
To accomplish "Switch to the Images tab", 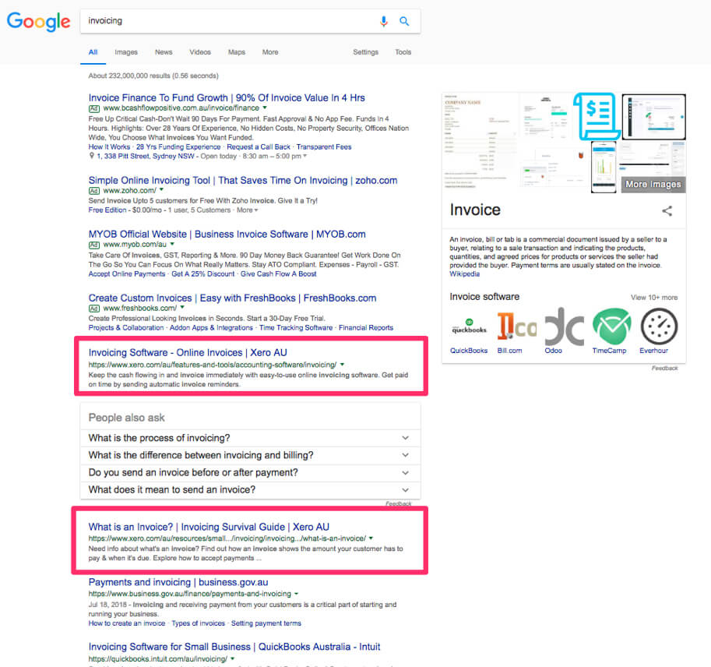I will 126,52.
